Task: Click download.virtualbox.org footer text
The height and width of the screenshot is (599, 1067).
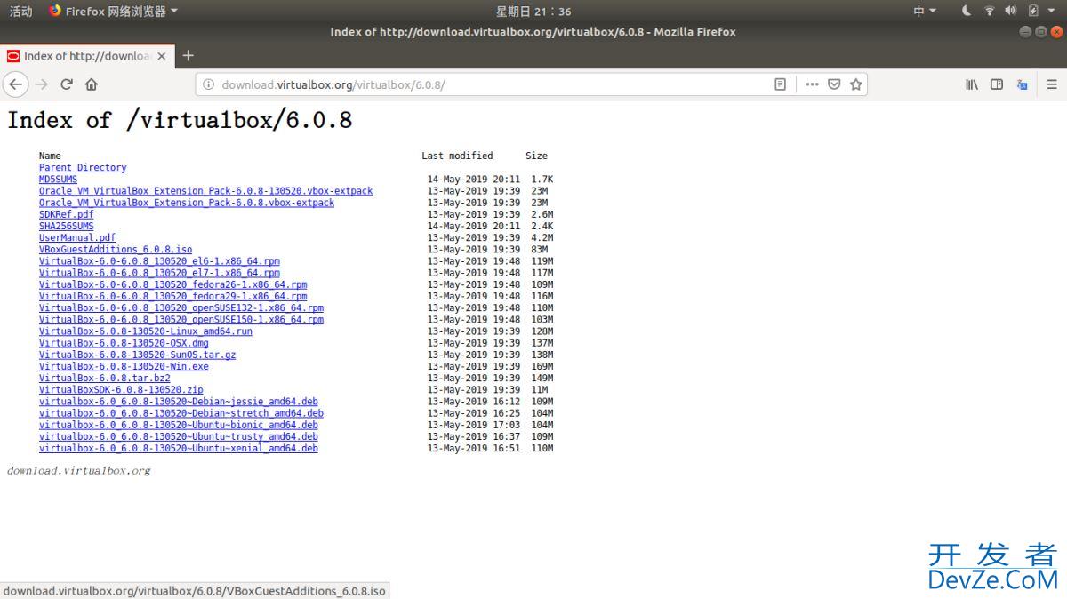Action: pyautogui.click(x=78, y=470)
